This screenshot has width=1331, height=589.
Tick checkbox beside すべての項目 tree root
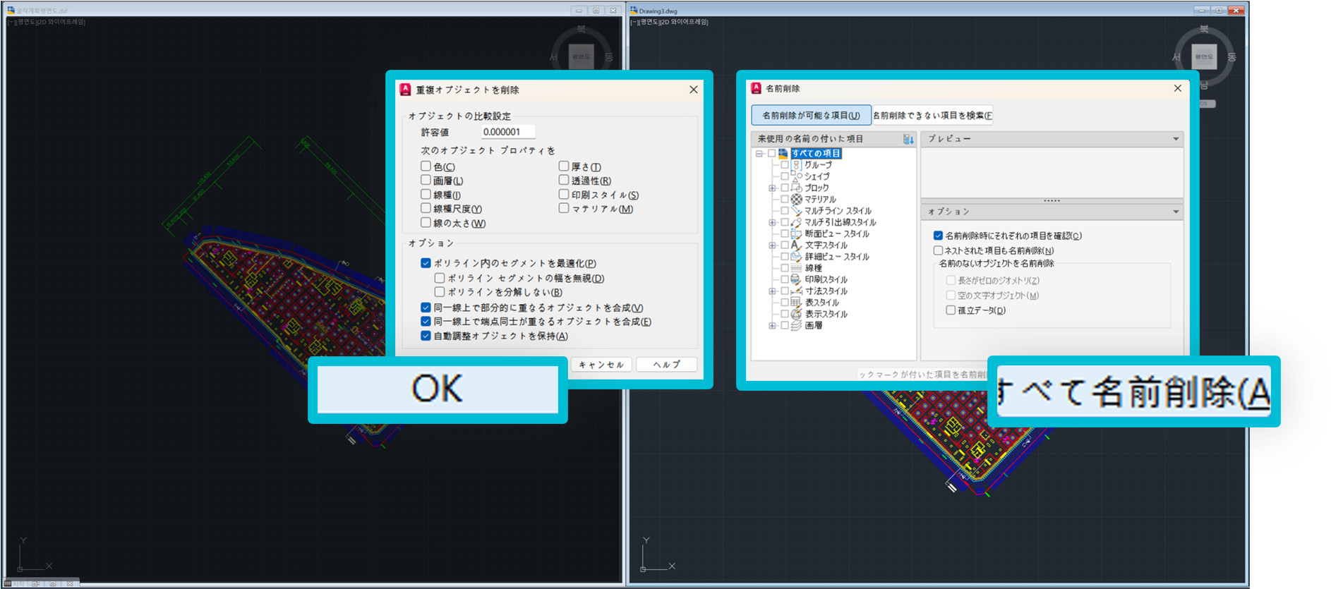tap(771, 153)
